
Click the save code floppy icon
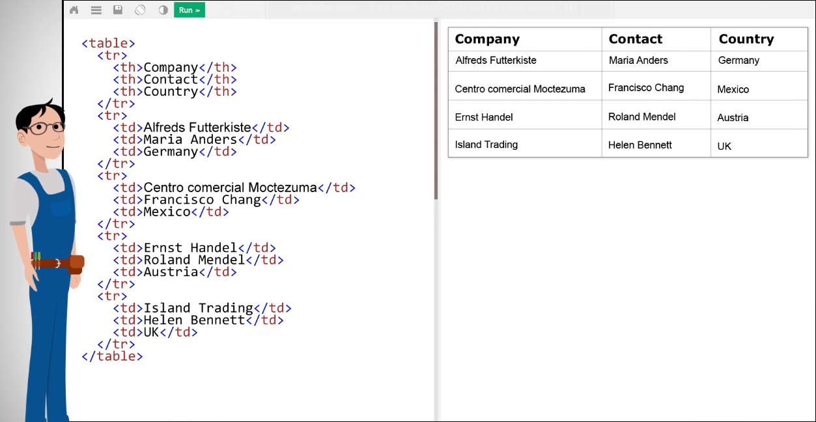point(118,10)
